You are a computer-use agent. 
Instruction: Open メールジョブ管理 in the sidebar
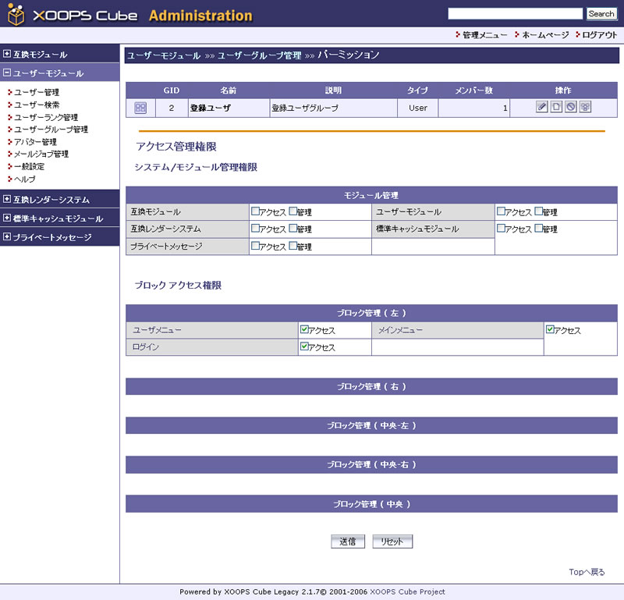tap(41, 154)
